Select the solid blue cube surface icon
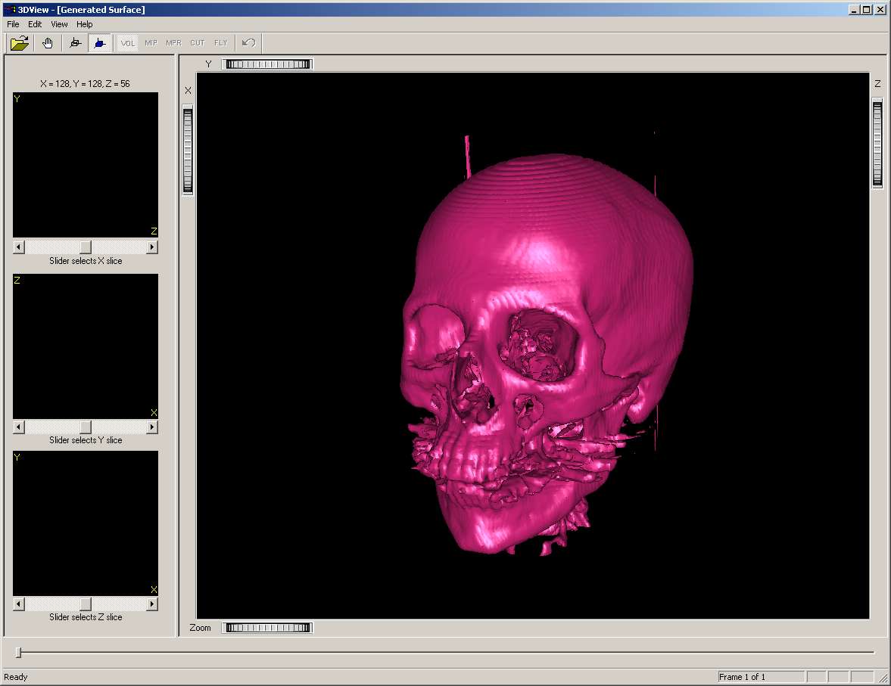The image size is (891, 686). point(99,43)
